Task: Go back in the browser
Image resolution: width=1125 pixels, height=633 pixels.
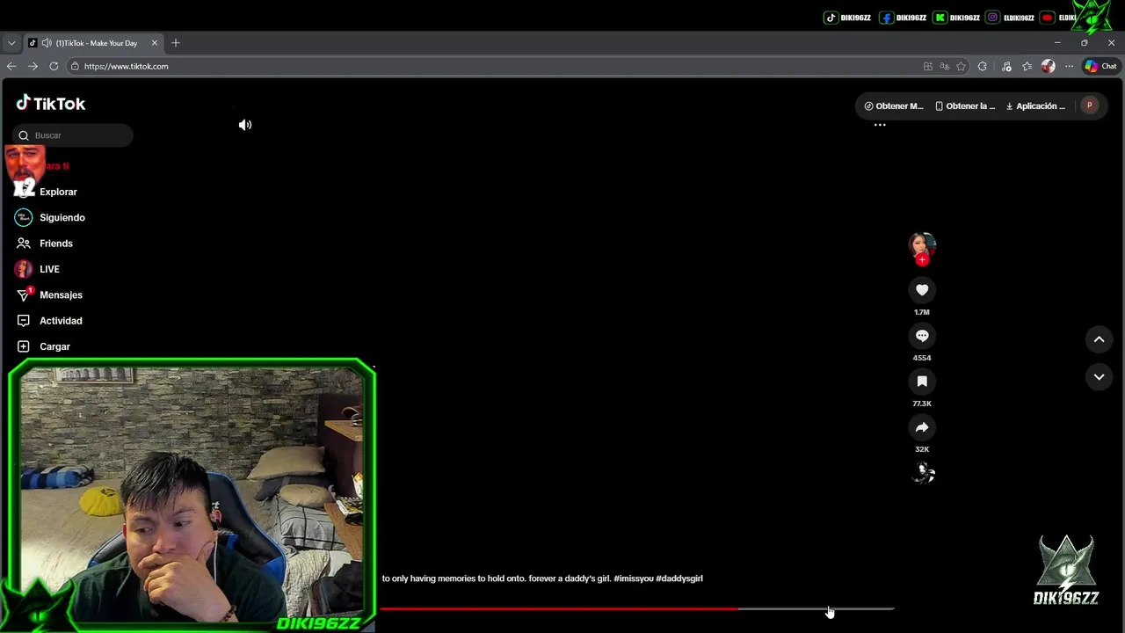Action: pos(11,66)
